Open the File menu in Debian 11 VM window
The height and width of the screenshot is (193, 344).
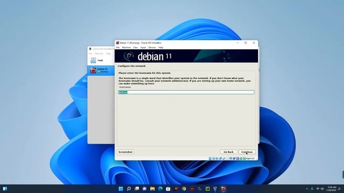pos(118,48)
